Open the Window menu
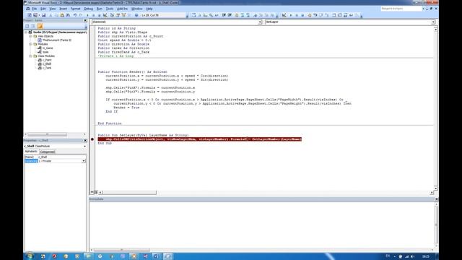Viewport: 462px width, 260px height. coord(136,9)
